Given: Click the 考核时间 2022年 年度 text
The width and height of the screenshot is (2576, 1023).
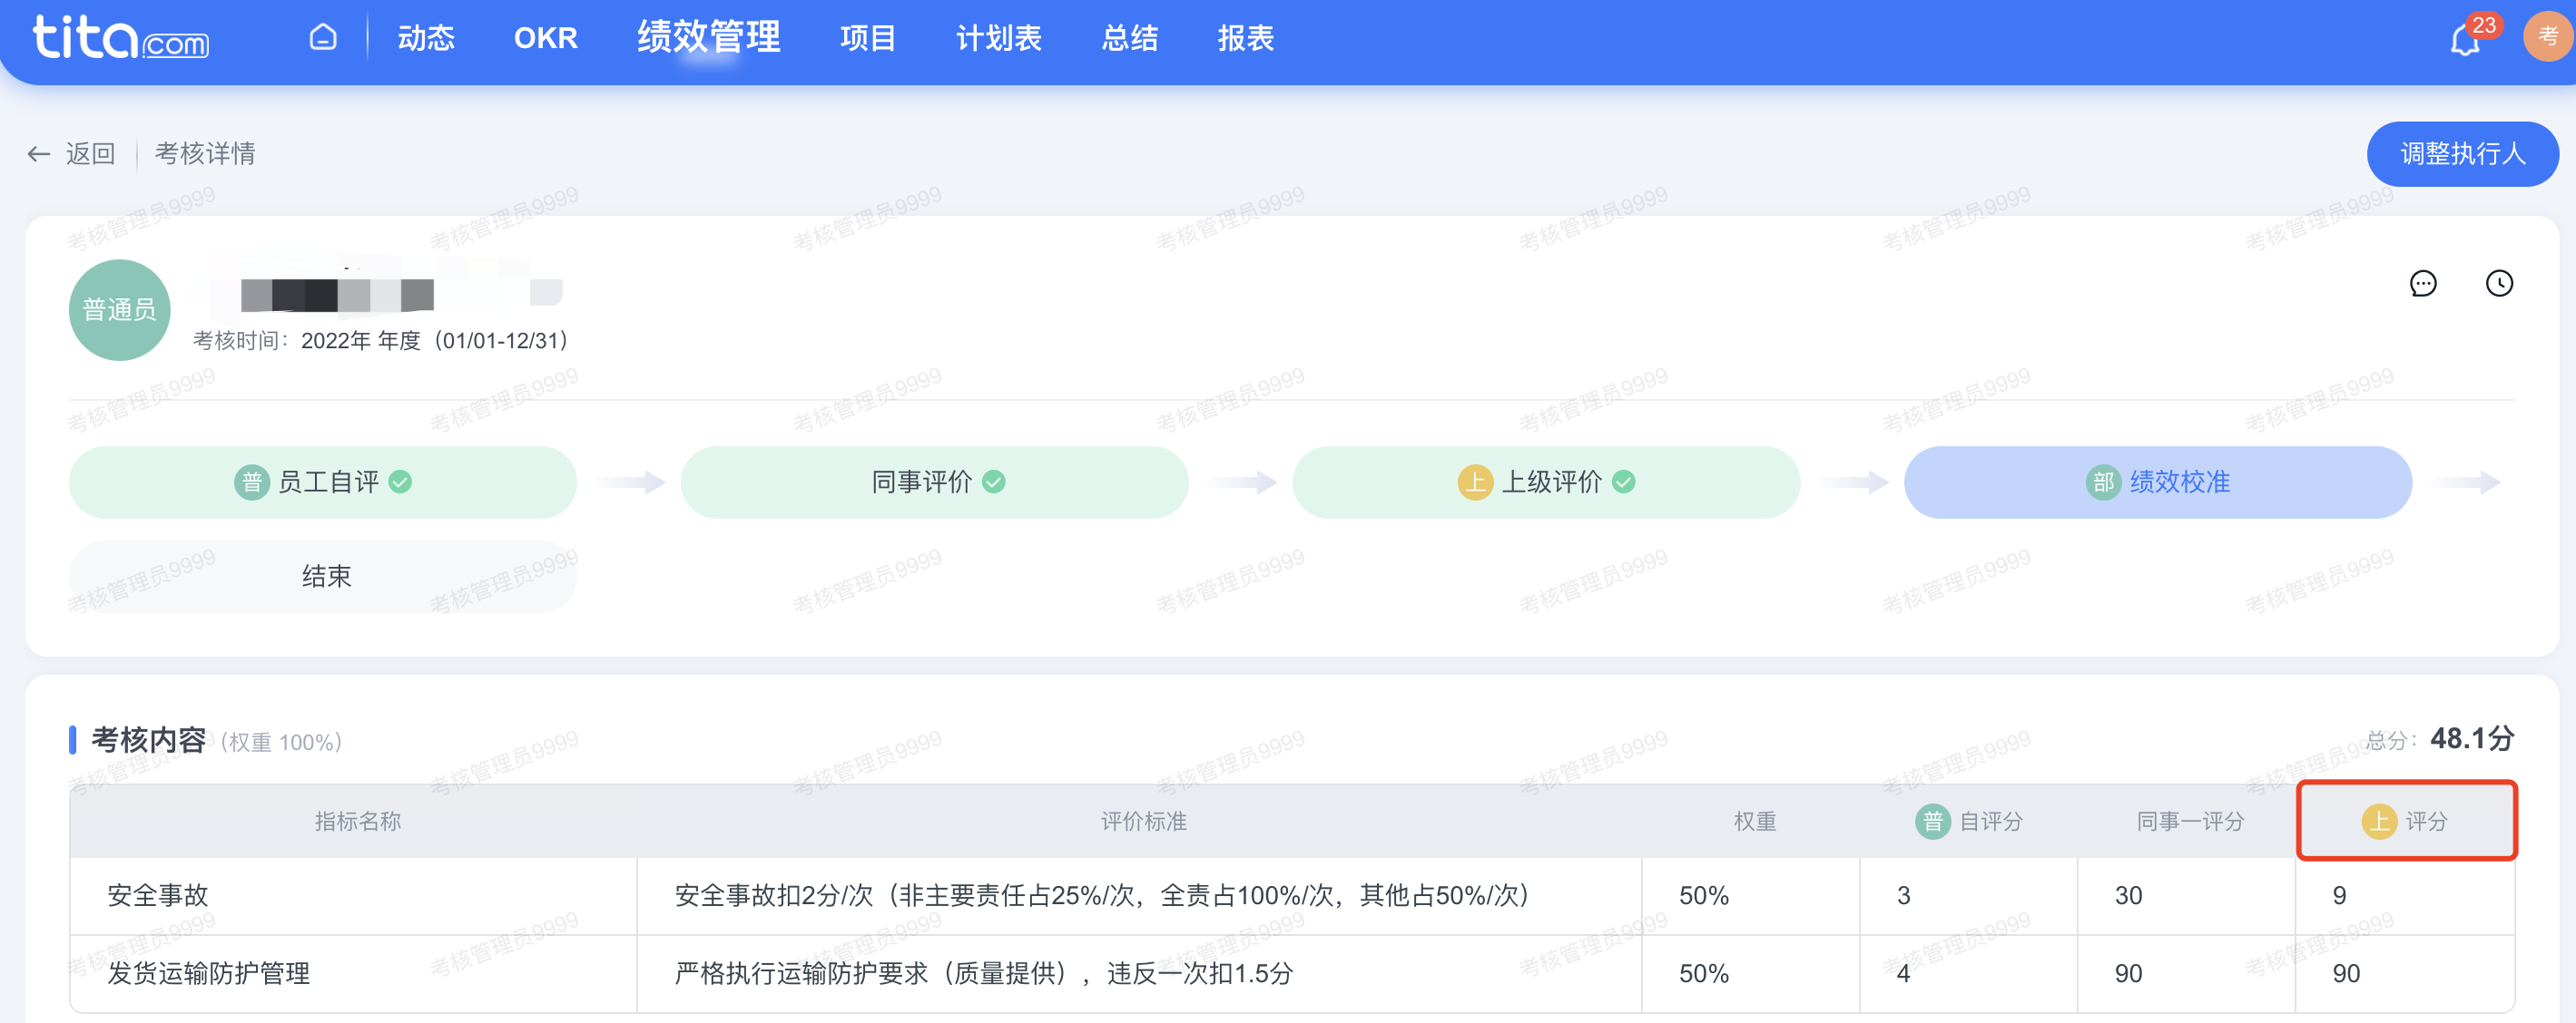Looking at the screenshot, I should click(381, 341).
